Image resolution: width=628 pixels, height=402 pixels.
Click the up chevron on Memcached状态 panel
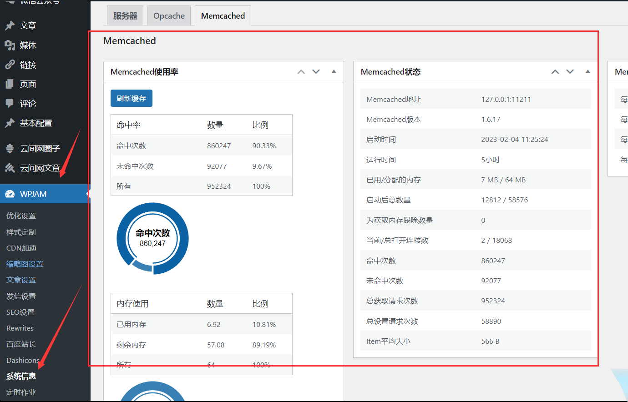[555, 71]
